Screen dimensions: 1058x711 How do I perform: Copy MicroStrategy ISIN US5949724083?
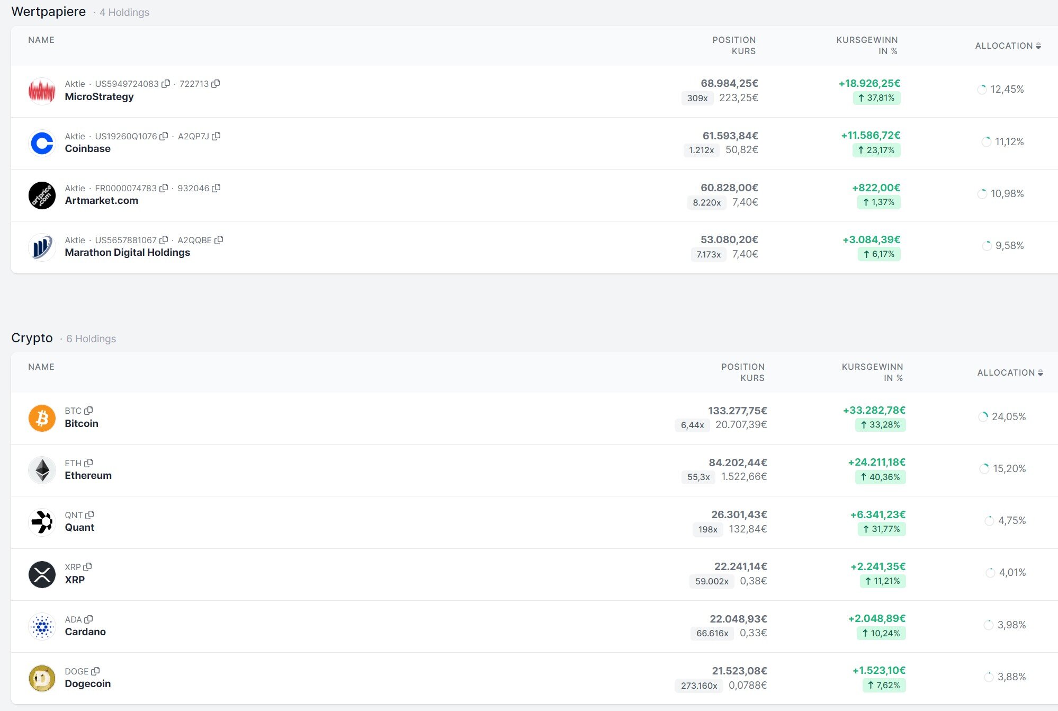pos(166,84)
